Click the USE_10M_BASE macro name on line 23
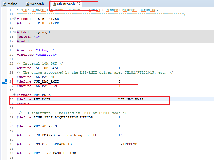This screenshot has width=214, height=160. point(46,68)
